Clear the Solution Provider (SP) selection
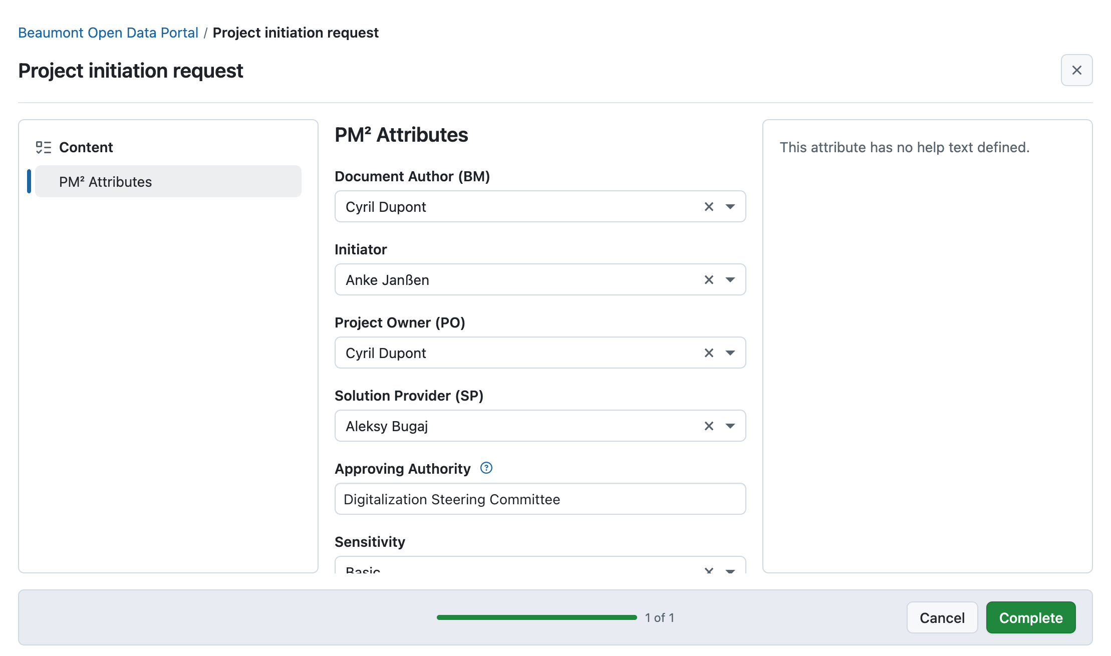This screenshot has width=1111, height=656. pyautogui.click(x=709, y=426)
